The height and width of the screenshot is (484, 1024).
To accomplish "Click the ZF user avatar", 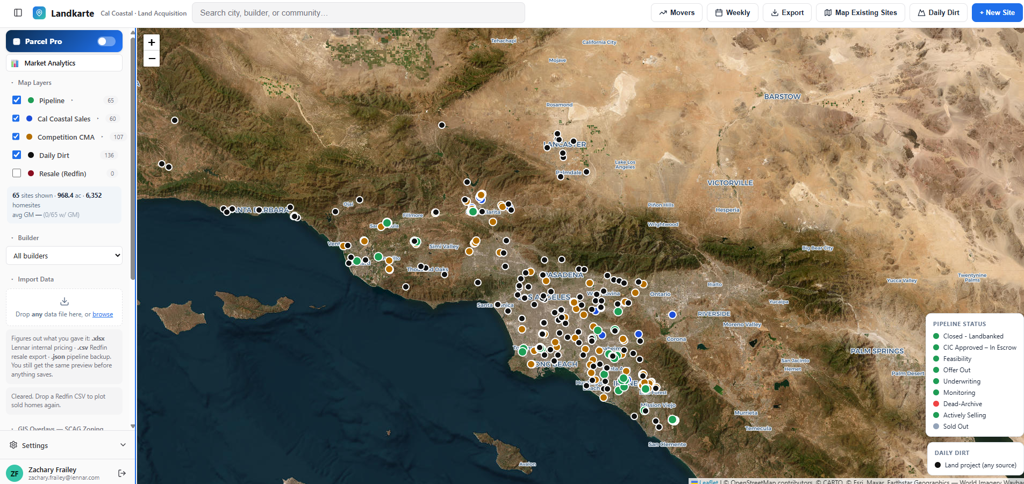I will (x=15, y=473).
